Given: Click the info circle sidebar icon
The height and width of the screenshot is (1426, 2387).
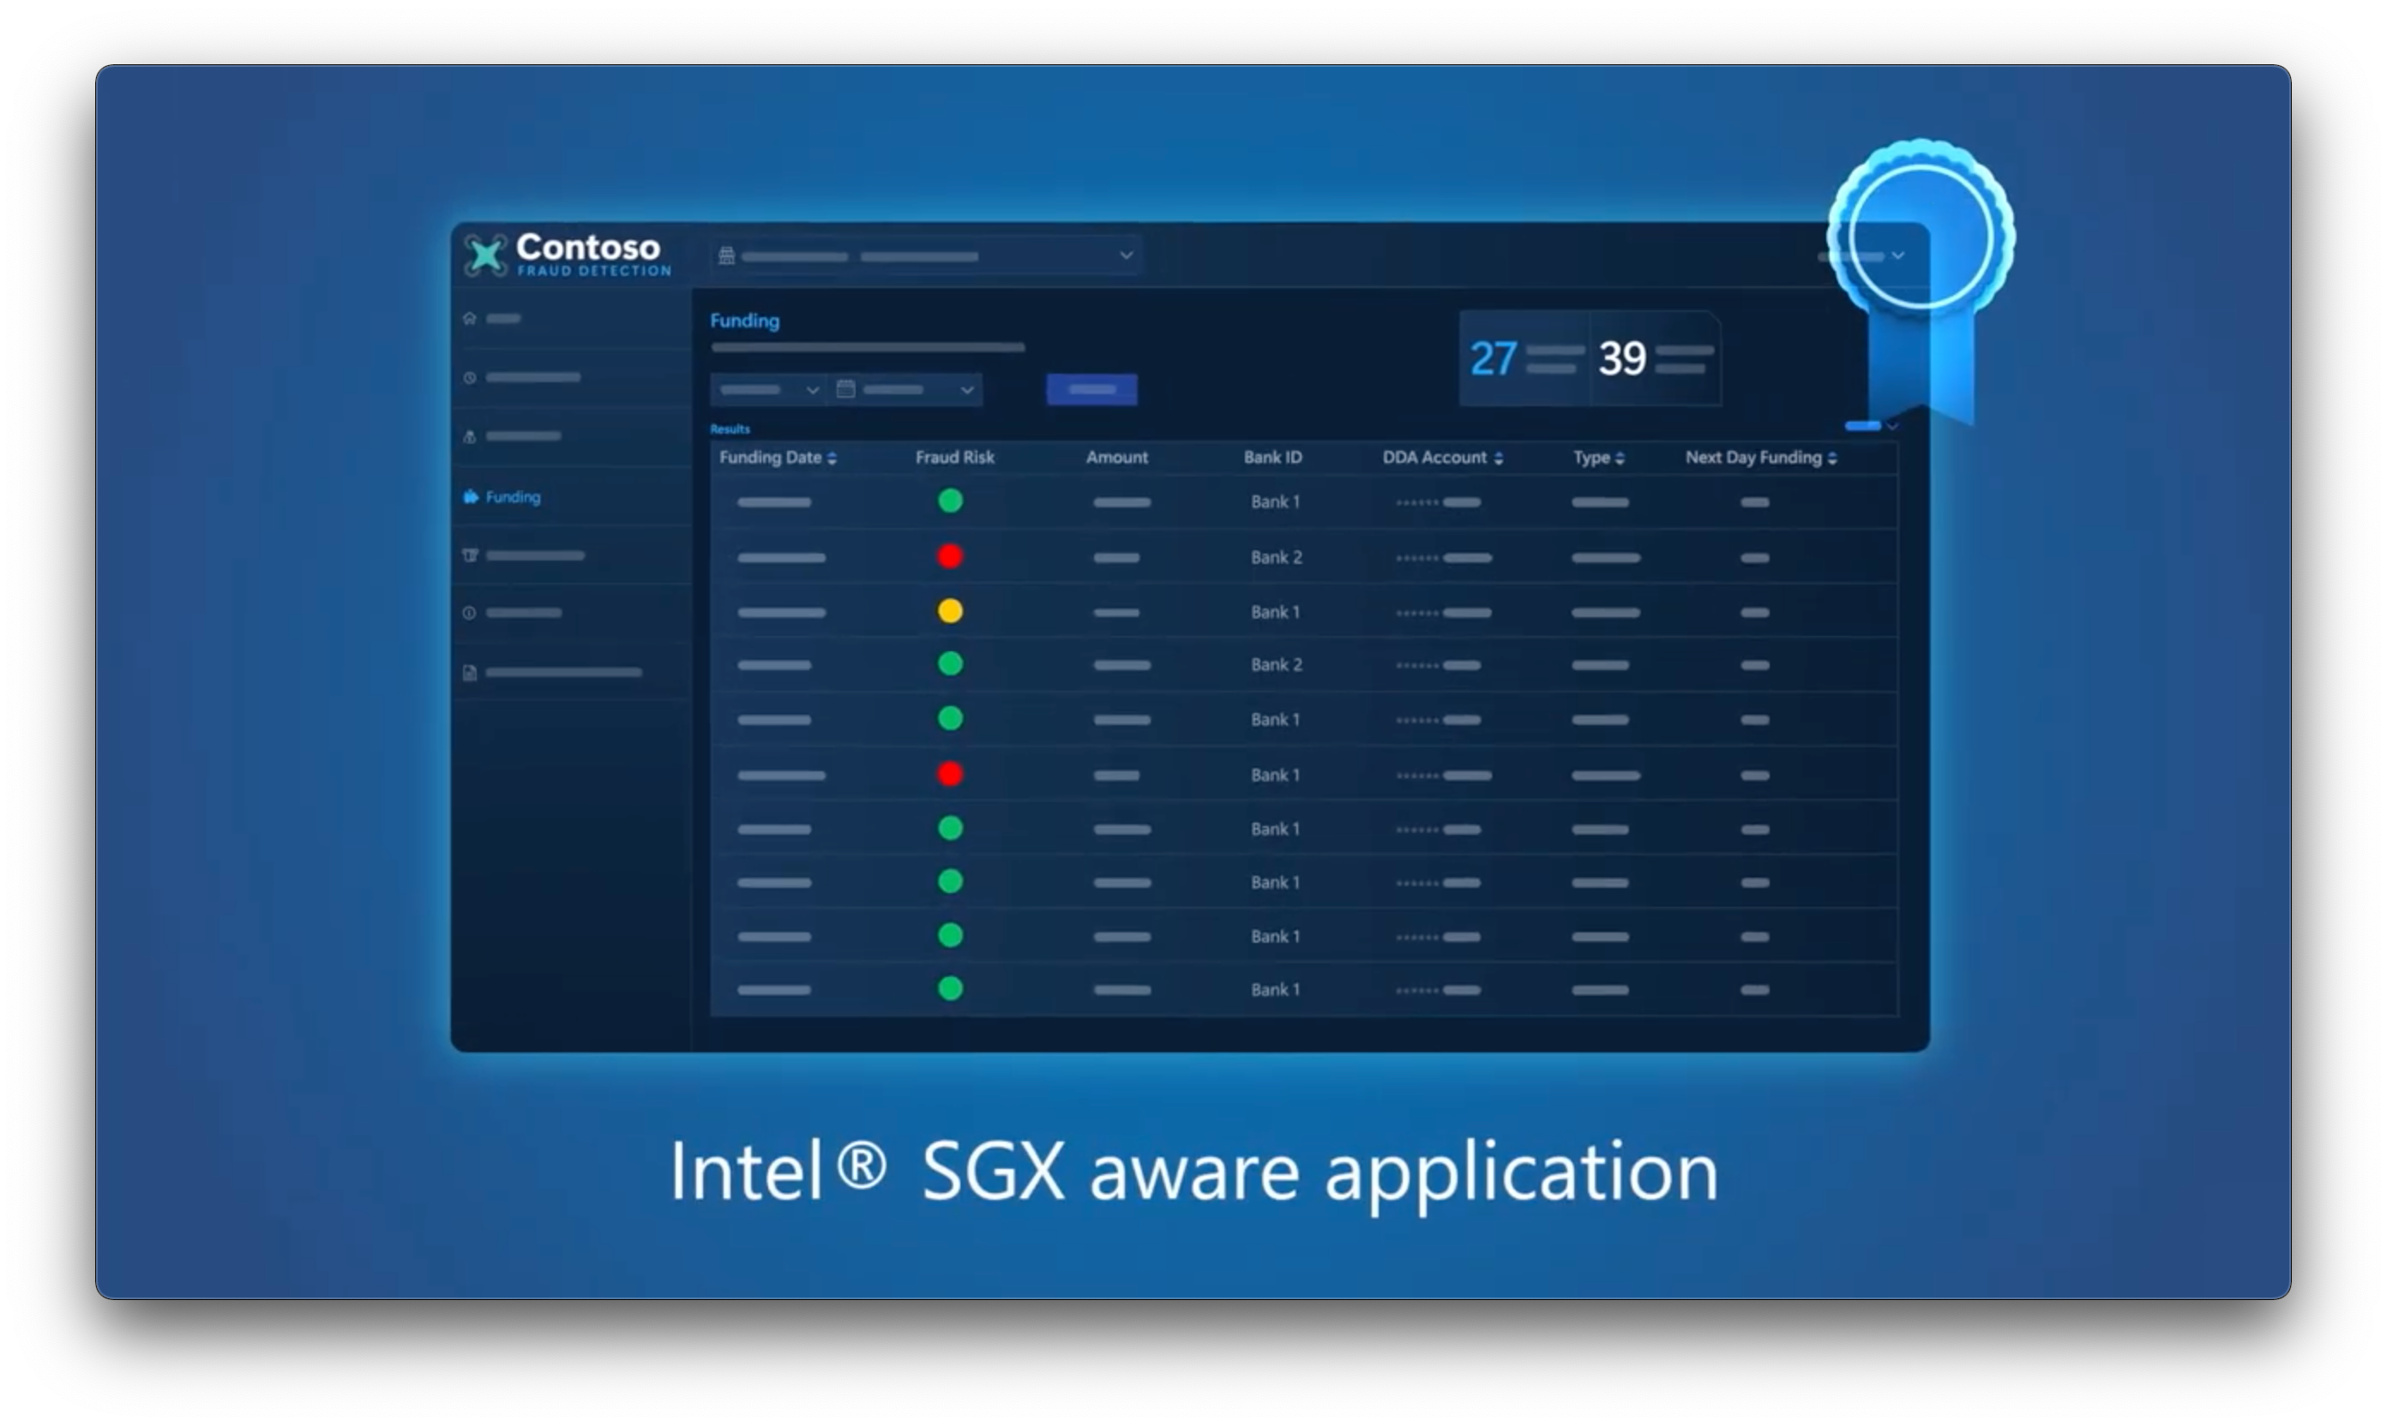Looking at the screenshot, I should [x=469, y=613].
